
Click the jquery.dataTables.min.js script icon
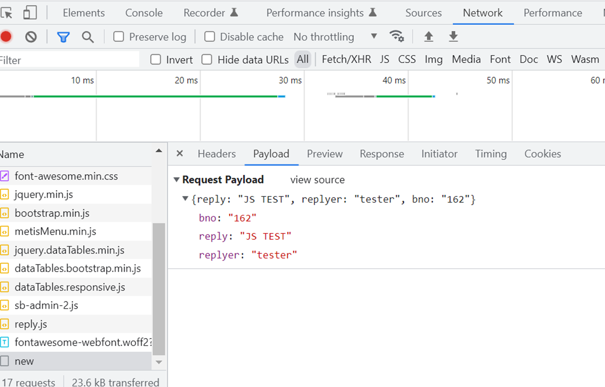[5, 250]
